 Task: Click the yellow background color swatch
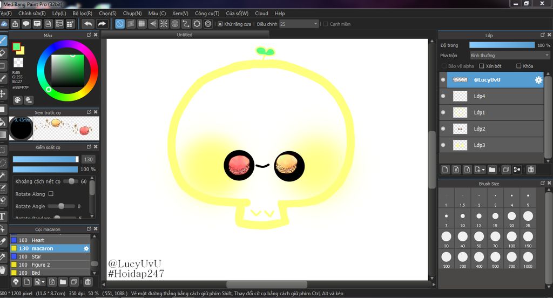point(21,51)
